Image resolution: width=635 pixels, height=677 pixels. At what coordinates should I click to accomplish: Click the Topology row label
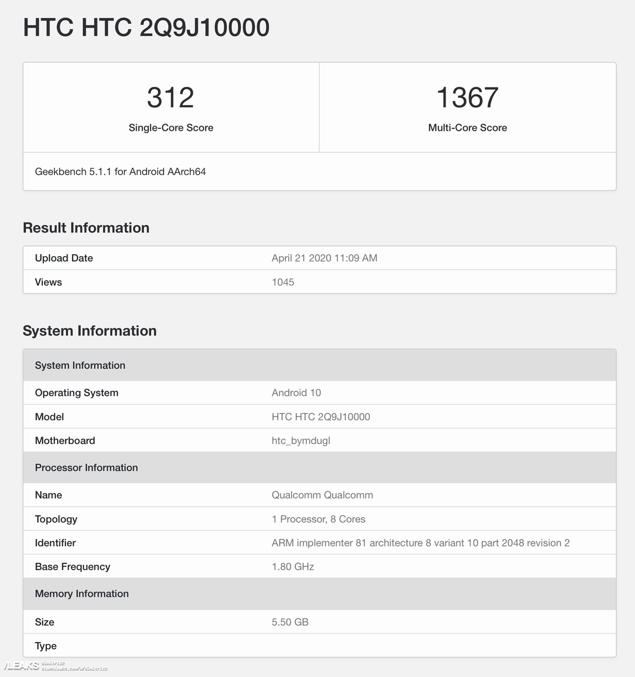point(56,519)
